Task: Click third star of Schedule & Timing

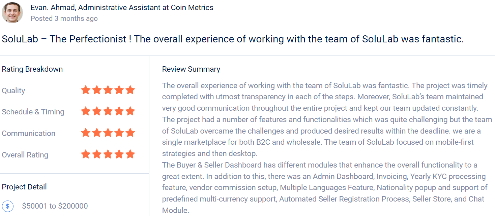Action: pos(108,111)
